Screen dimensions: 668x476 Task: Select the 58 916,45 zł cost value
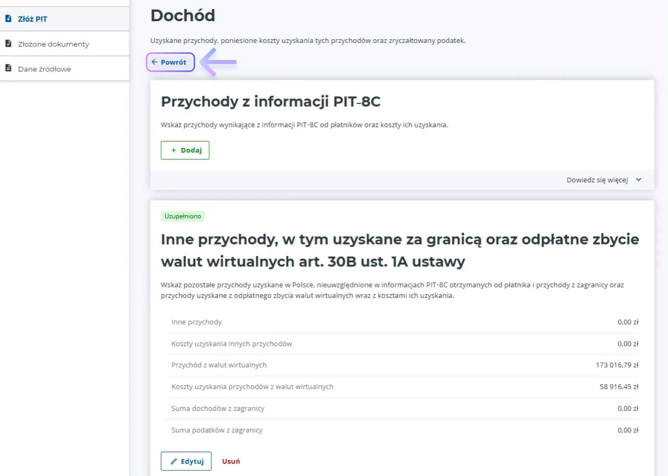click(619, 387)
